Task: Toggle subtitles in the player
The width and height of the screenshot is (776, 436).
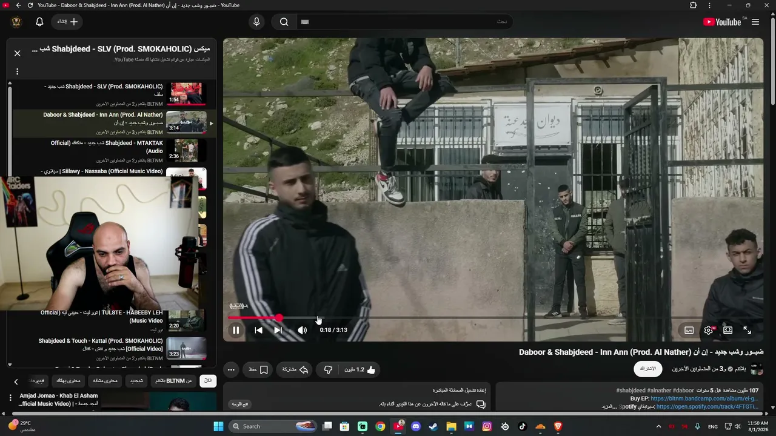Action: [689, 330]
